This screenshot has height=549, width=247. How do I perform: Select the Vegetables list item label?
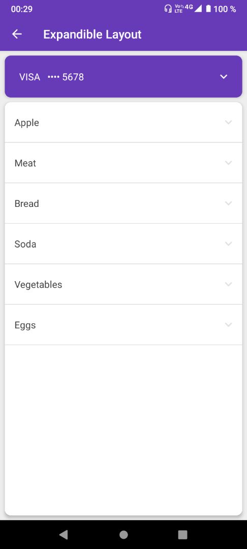coord(38,285)
